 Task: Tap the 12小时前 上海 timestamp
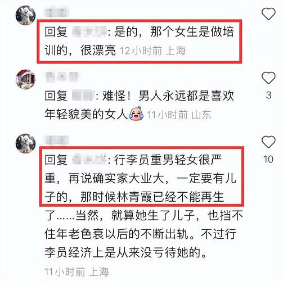click(152, 51)
